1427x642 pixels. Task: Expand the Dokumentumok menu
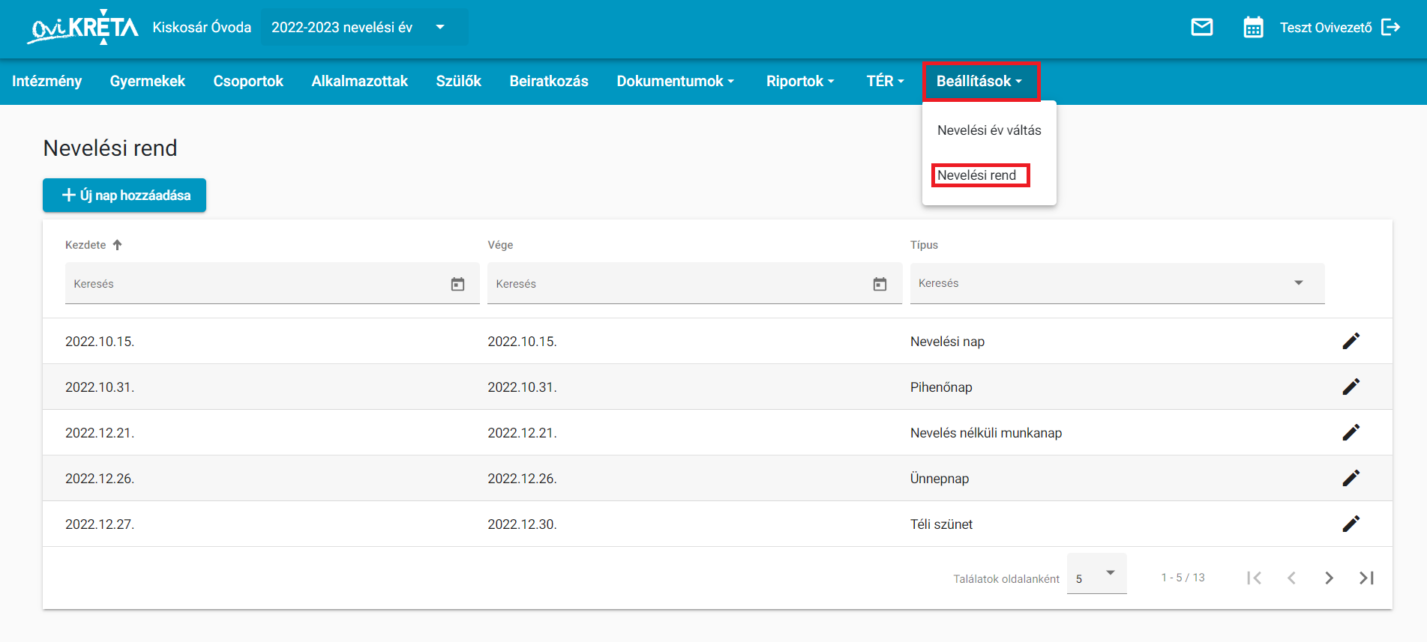coord(675,81)
